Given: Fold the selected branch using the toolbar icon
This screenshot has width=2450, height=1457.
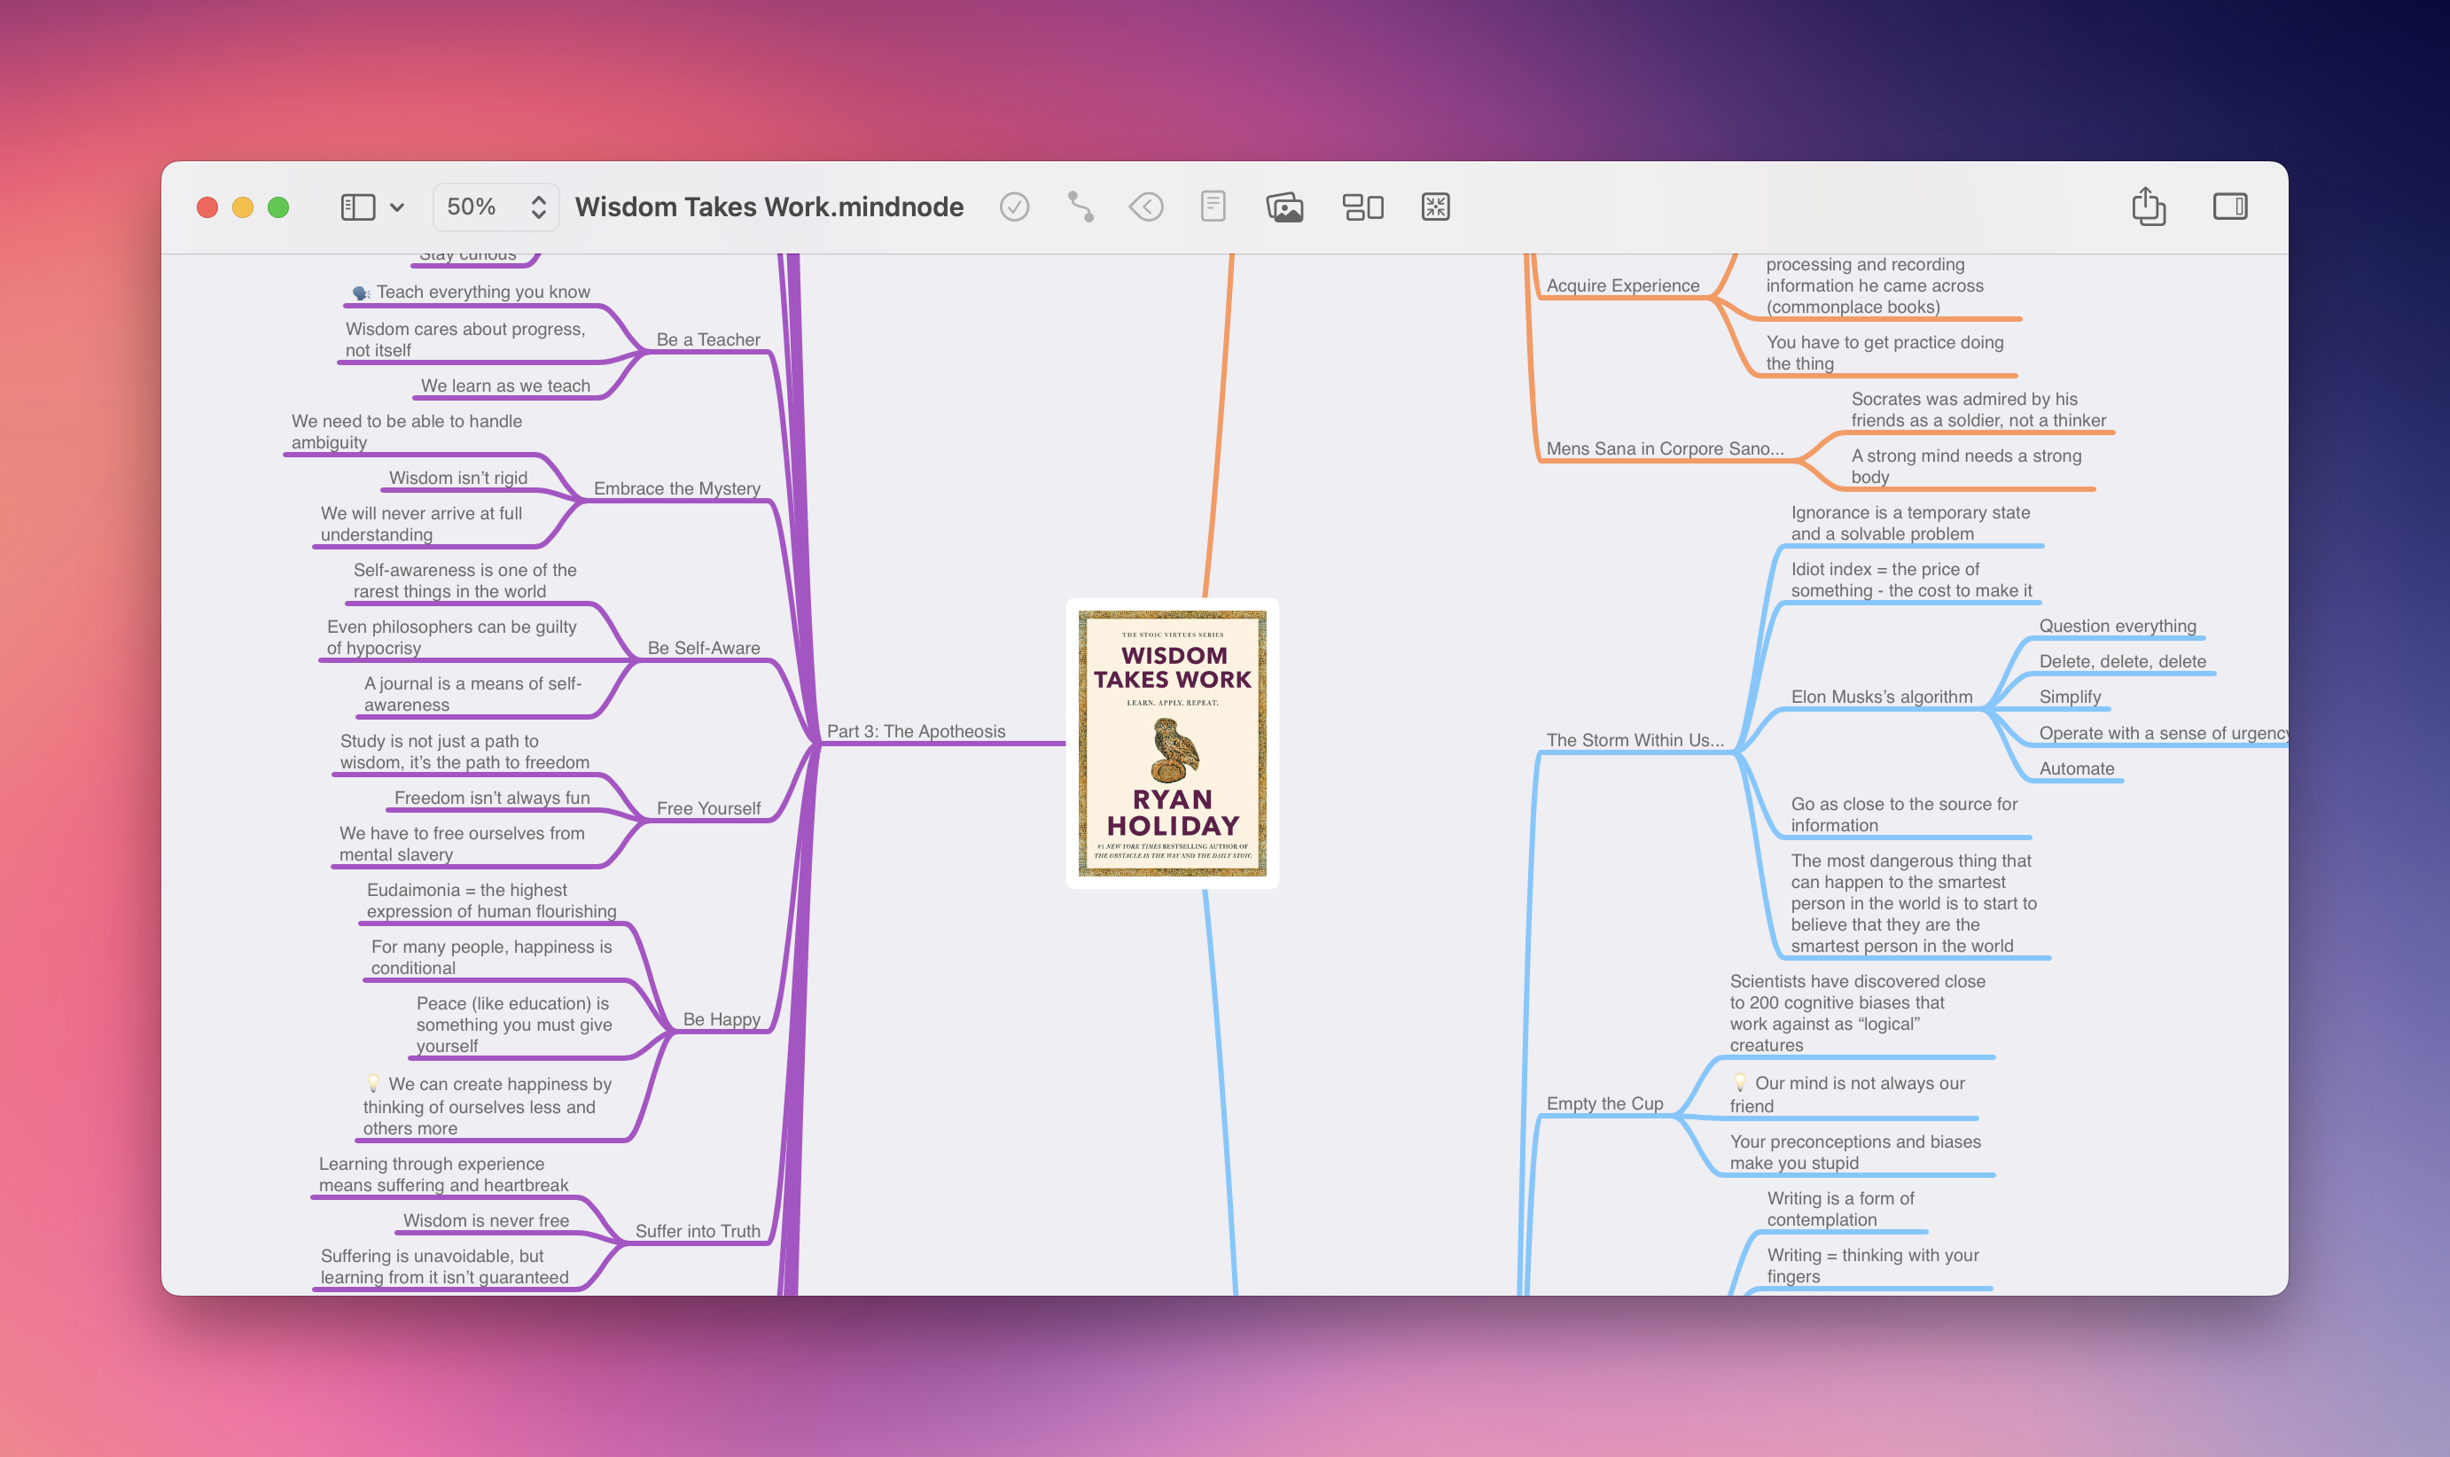Looking at the screenshot, I should click(1147, 206).
